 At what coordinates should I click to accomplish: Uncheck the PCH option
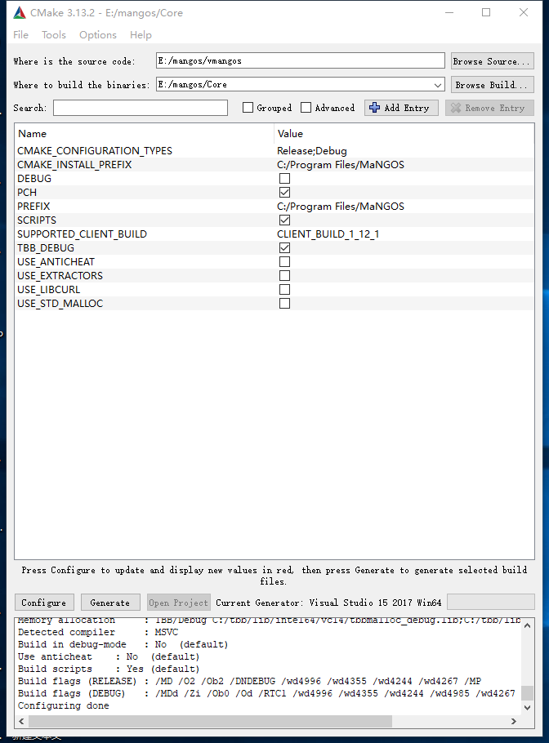point(284,193)
